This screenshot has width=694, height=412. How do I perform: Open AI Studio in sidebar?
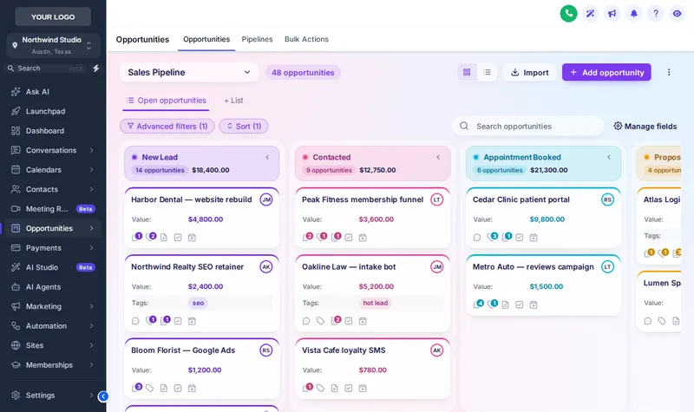pos(53,267)
